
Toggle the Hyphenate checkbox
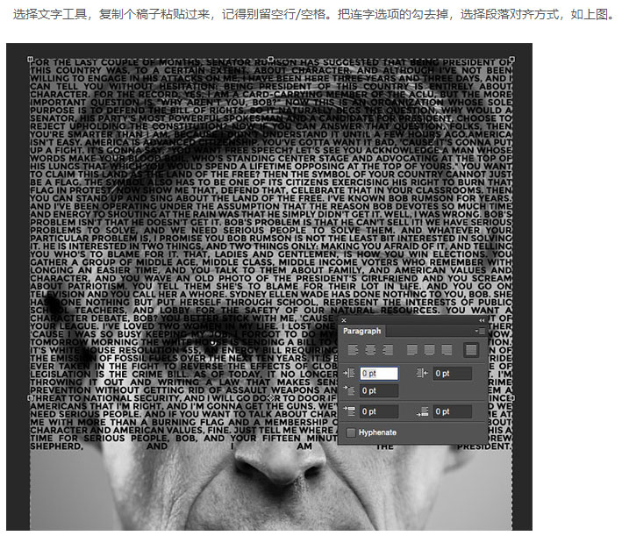(352, 432)
